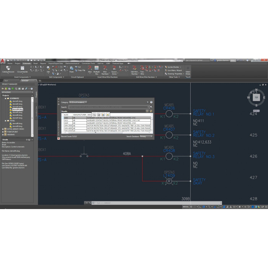Open Drawing Properties
This screenshot has height=268, width=268.
174,74
